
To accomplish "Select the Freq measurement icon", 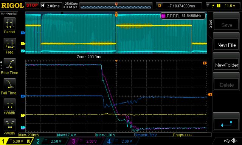I will point(9,44).
